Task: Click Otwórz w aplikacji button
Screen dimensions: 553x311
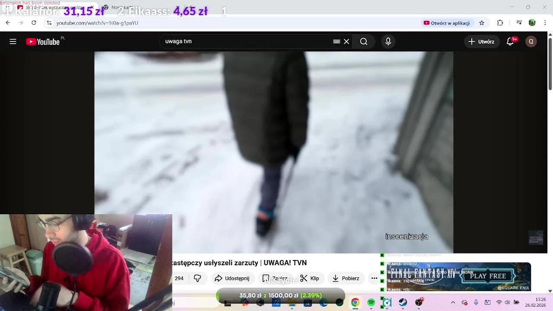Action: coord(447,23)
